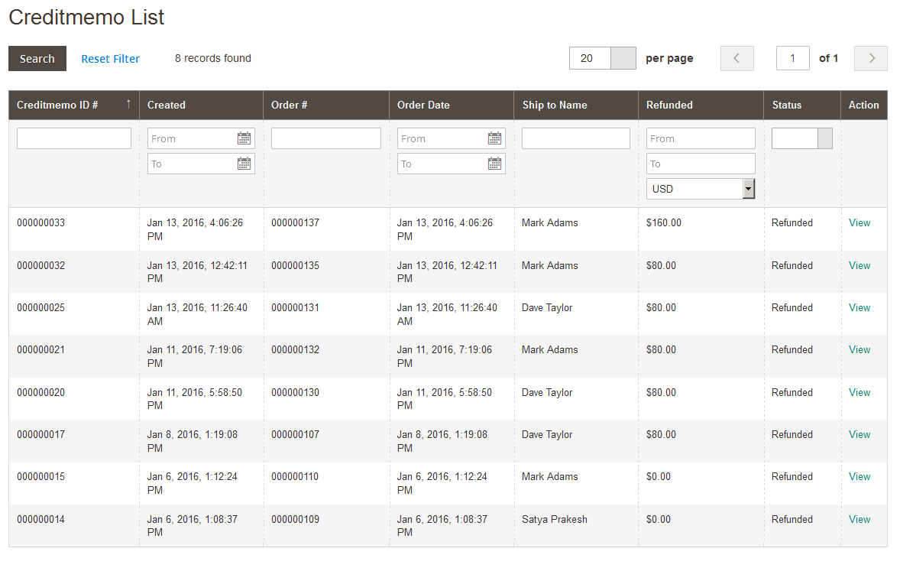
Task: Open calendar for Created From date
Action: (x=244, y=138)
